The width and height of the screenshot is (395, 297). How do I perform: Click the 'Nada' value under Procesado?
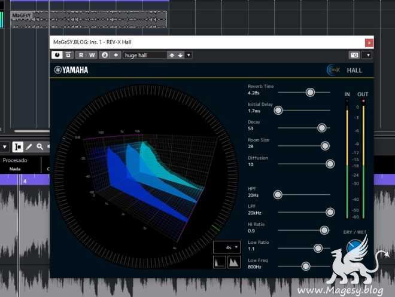15,169
